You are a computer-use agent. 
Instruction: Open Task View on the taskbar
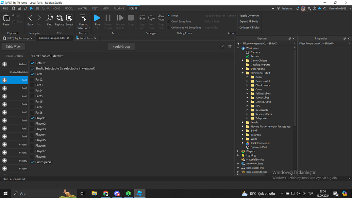pyautogui.click(x=82, y=193)
